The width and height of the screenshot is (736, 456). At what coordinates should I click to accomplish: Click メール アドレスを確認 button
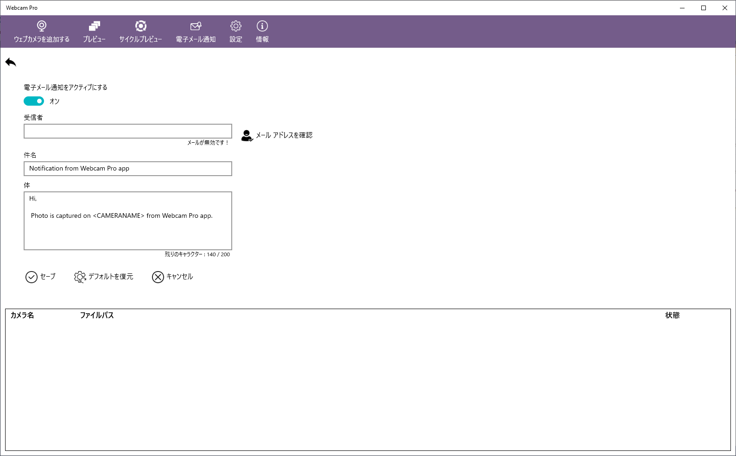coord(277,135)
